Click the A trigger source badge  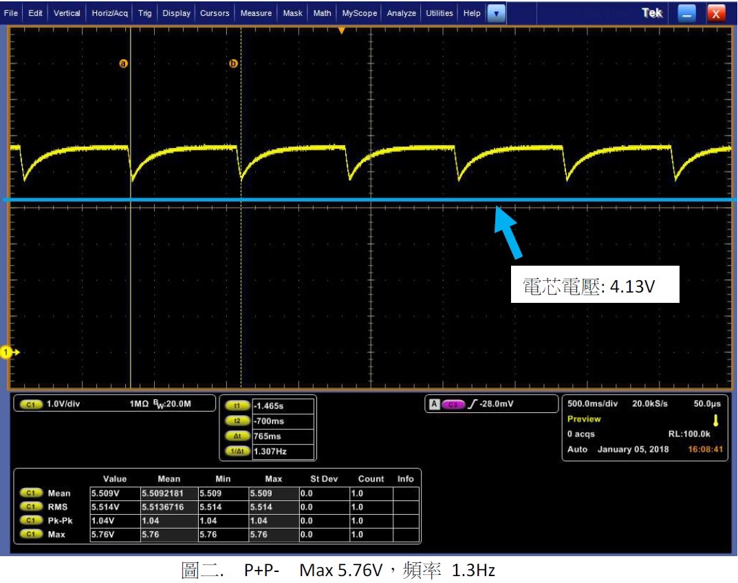[434, 404]
